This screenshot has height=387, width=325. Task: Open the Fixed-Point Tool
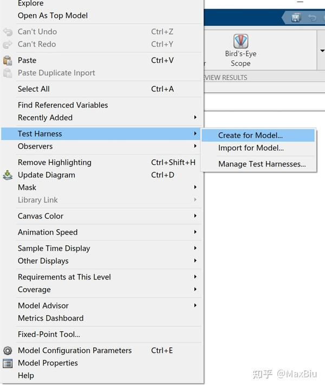tap(49, 335)
